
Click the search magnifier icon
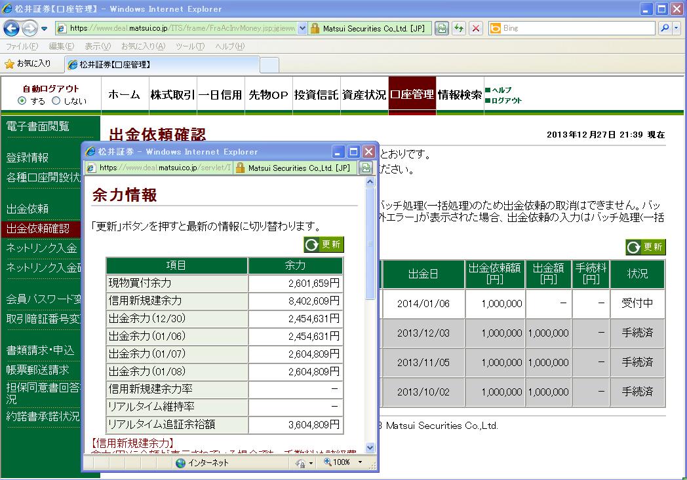click(x=665, y=28)
